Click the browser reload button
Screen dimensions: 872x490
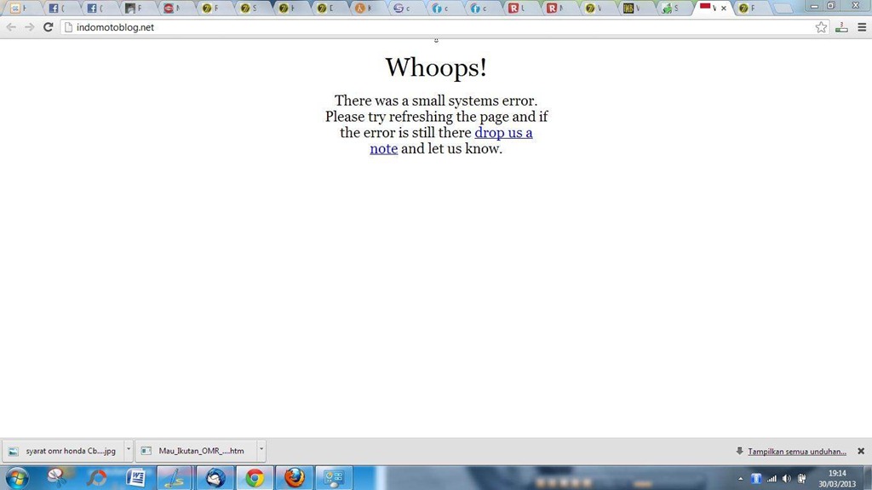point(49,27)
